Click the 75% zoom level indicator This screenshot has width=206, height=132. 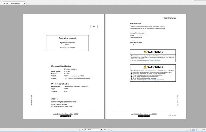point(204,130)
